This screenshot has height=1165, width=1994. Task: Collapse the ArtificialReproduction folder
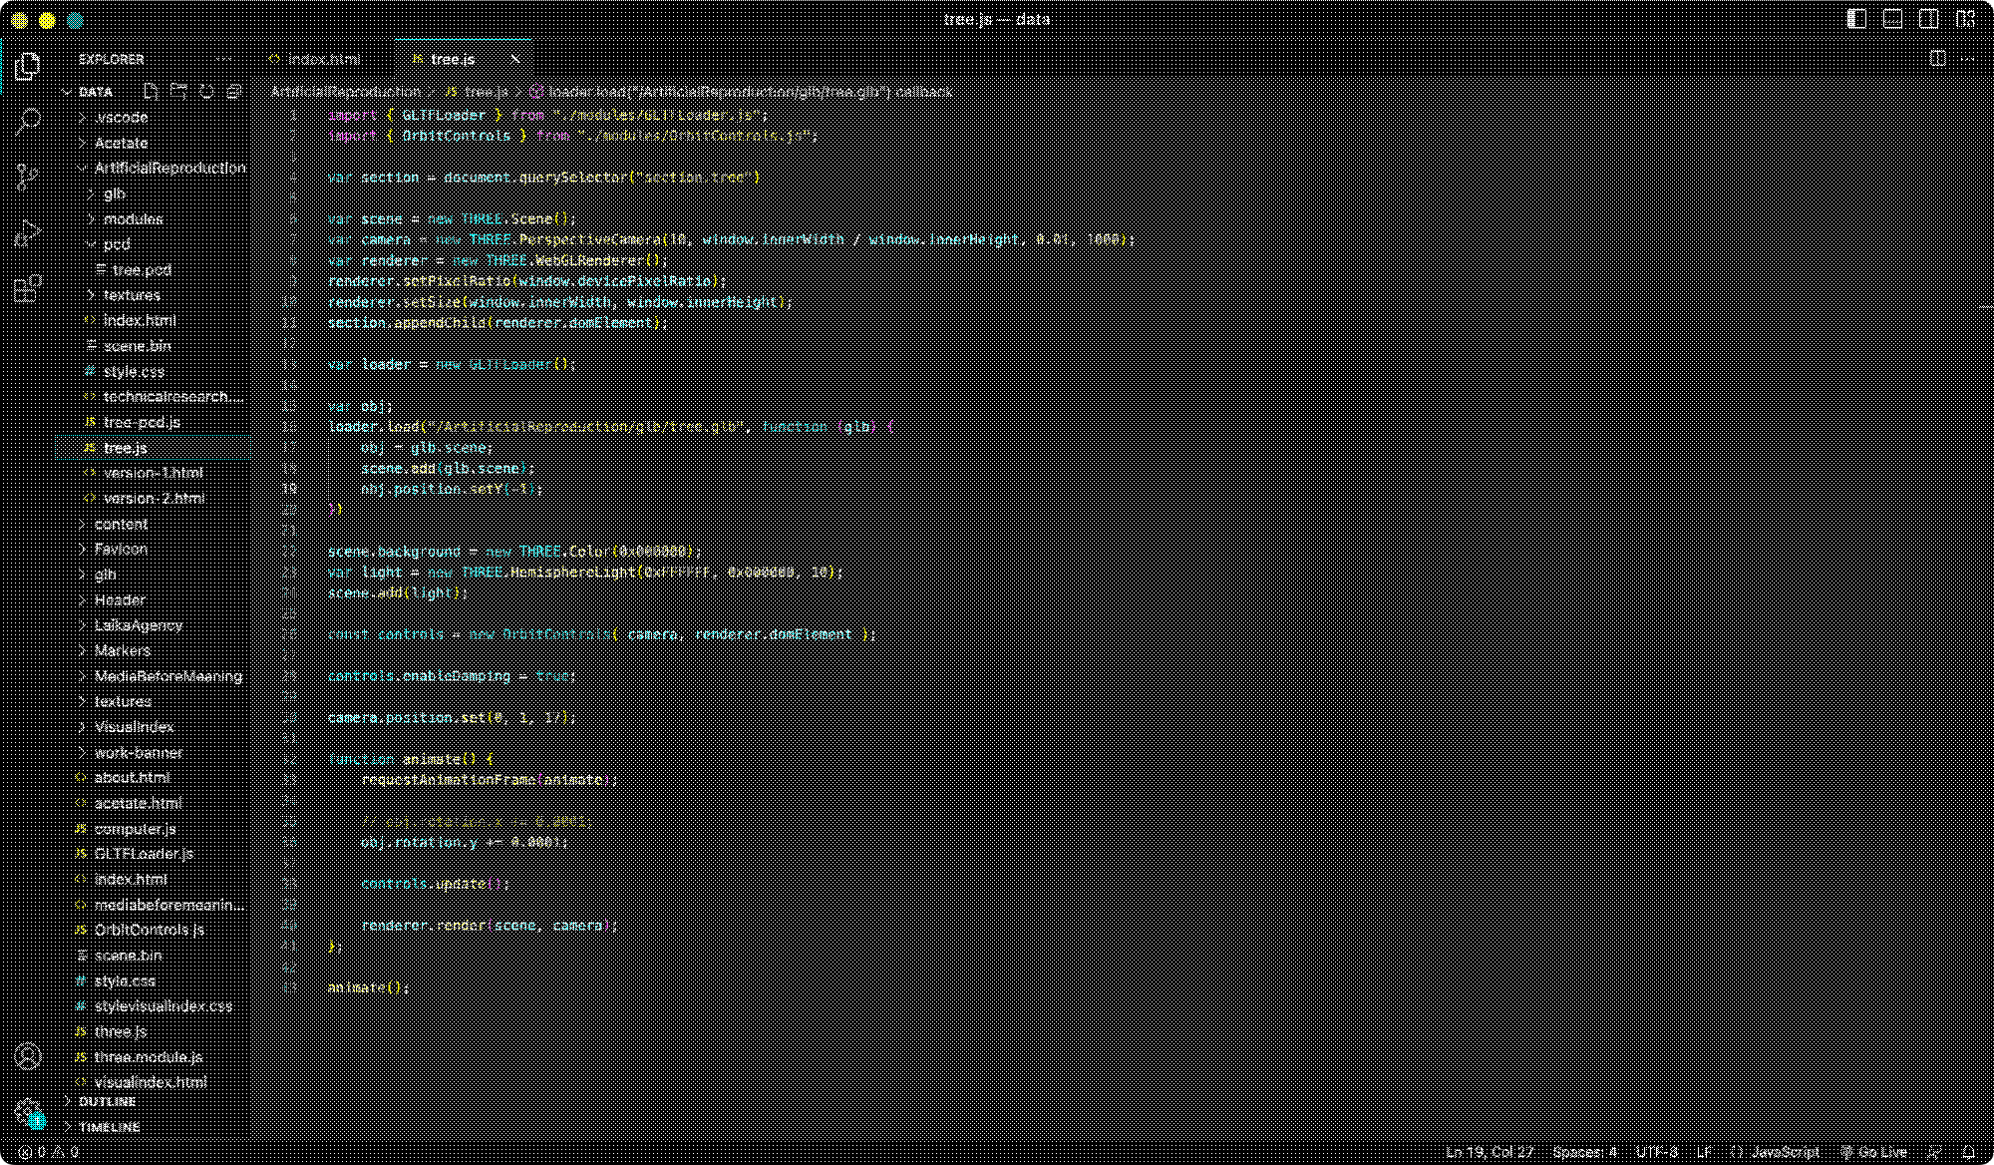(x=169, y=168)
